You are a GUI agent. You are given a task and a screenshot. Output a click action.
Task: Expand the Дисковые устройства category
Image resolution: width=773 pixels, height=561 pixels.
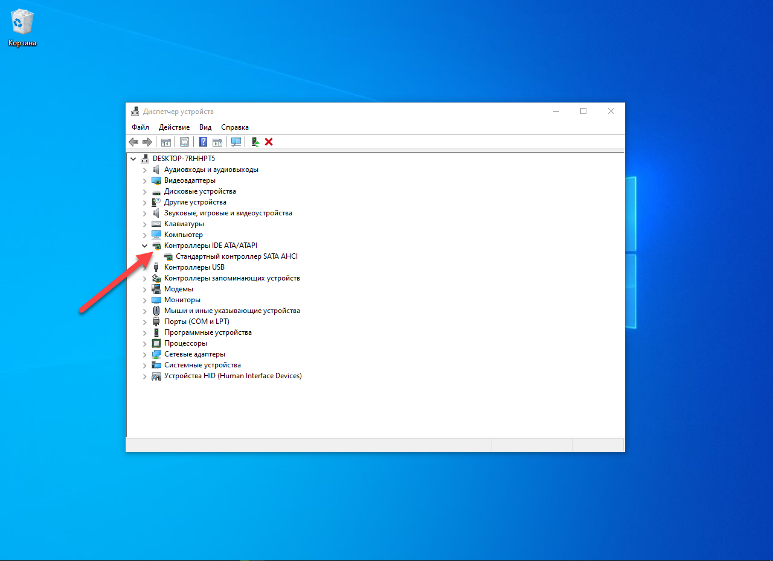144,192
